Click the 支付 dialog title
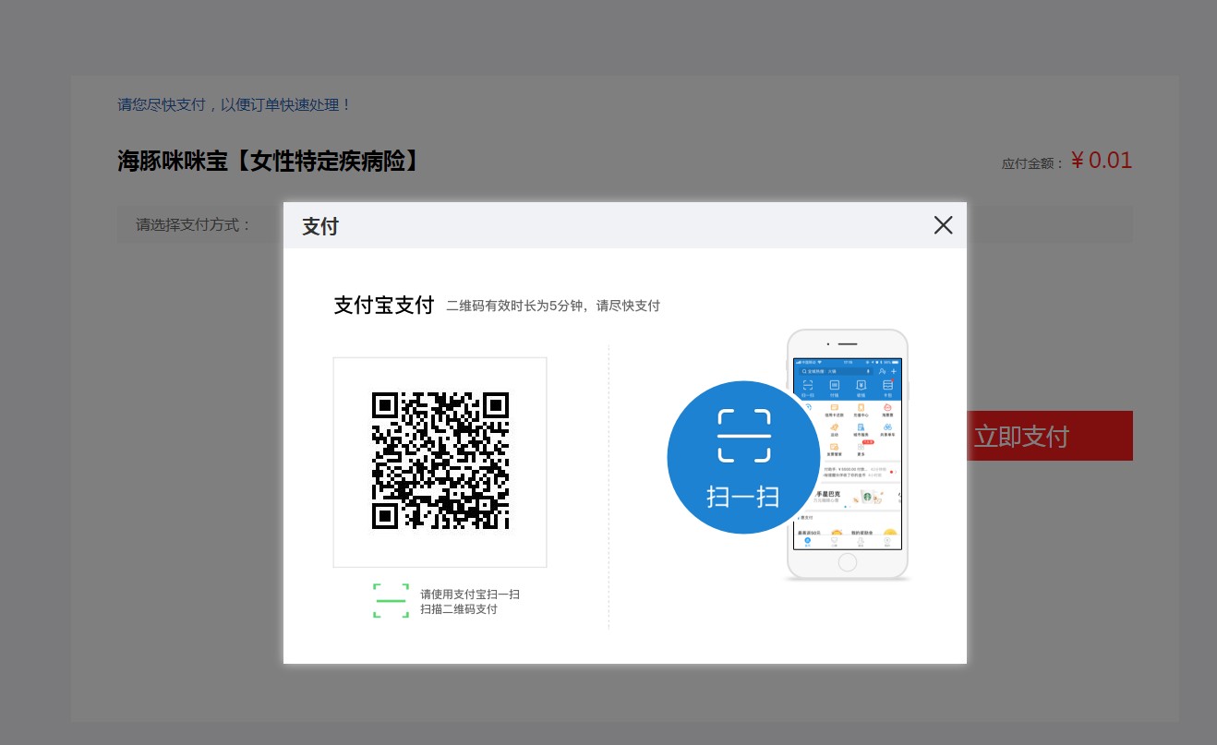This screenshot has height=745, width=1217. 320,226
